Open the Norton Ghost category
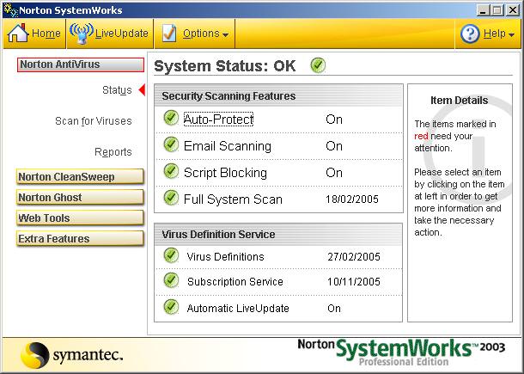The image size is (524, 374). (80, 198)
